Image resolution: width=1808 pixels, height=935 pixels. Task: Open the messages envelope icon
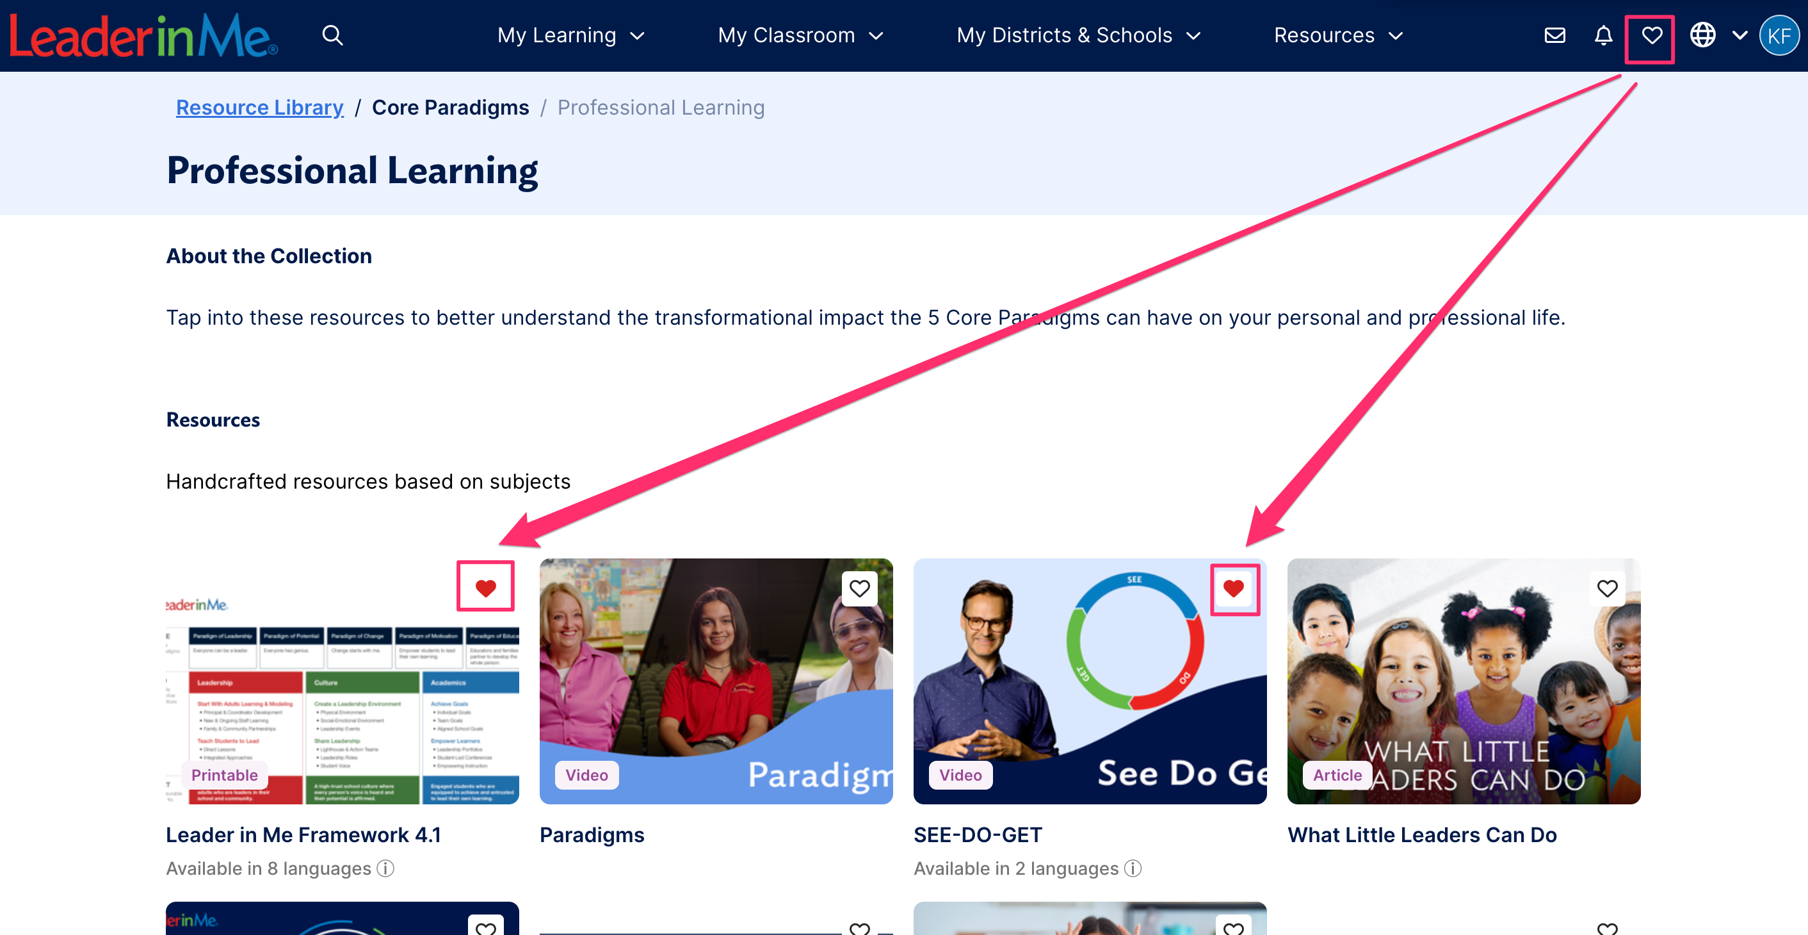(1554, 35)
